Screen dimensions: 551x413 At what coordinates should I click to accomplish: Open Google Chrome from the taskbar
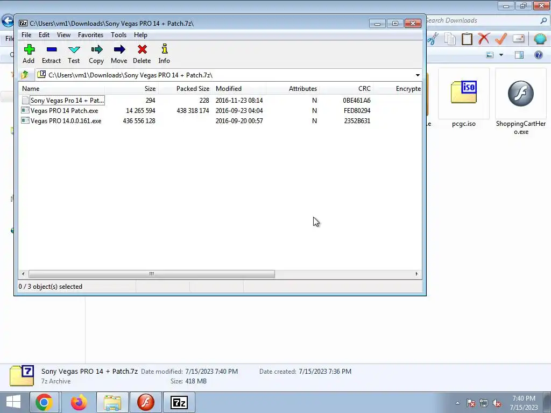(44, 402)
